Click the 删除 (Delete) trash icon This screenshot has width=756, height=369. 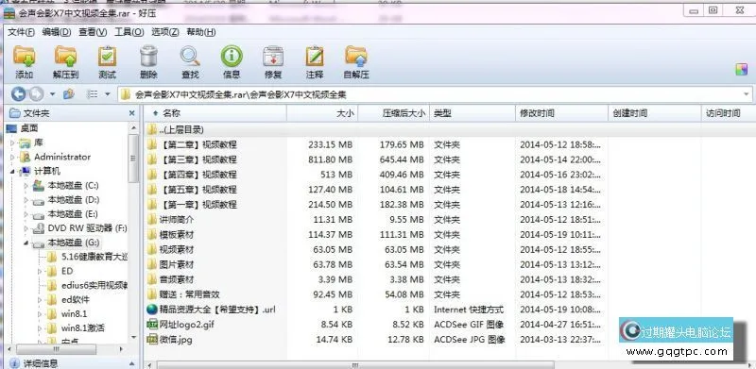[148, 56]
